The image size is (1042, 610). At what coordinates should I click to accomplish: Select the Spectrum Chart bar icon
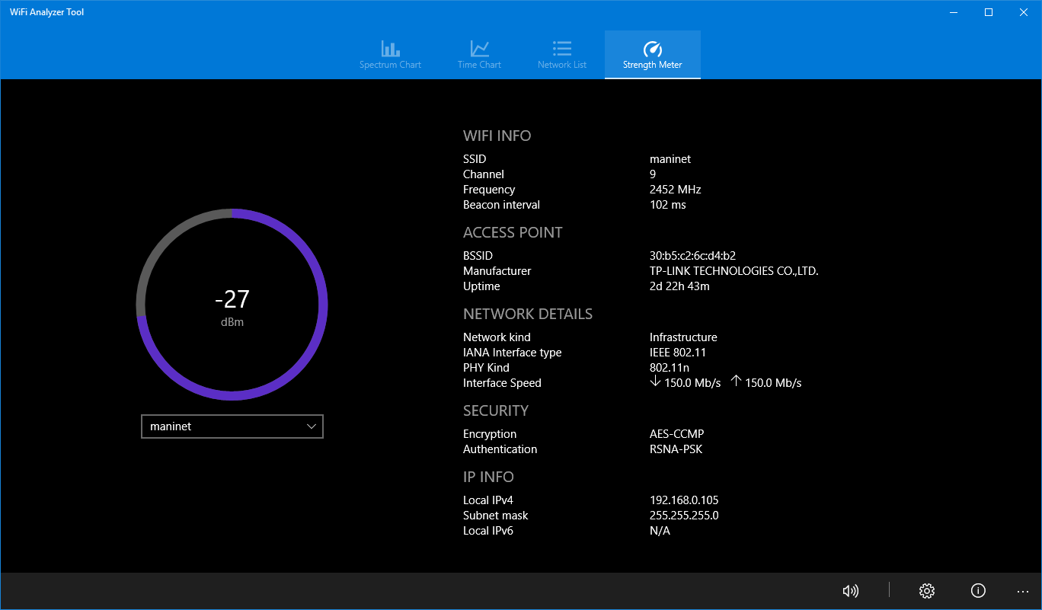point(390,47)
